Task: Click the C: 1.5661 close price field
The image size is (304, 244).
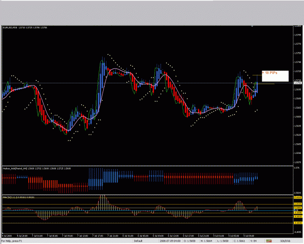Action: pos(239,241)
